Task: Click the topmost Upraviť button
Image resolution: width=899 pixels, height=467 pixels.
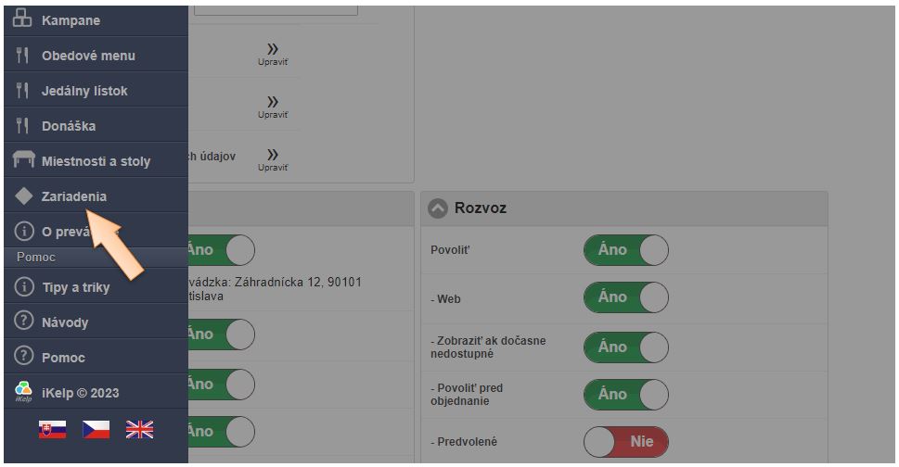Action: (273, 54)
